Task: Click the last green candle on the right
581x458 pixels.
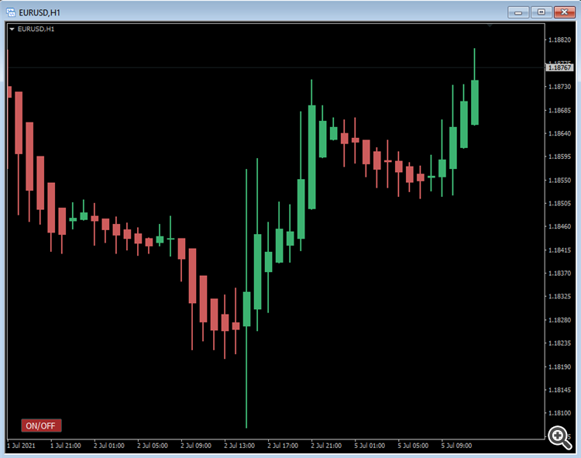Action: click(475, 102)
